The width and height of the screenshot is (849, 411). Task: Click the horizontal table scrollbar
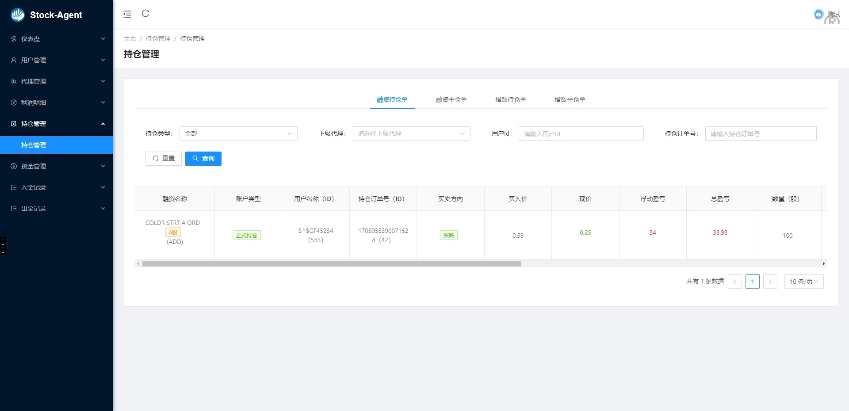tap(332, 264)
